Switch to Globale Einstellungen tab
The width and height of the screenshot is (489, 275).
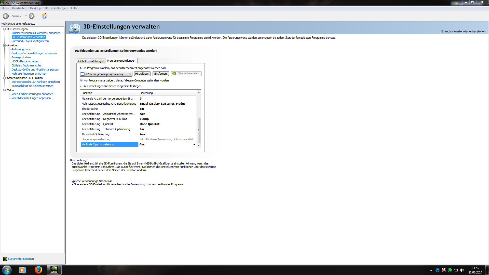tap(91, 61)
